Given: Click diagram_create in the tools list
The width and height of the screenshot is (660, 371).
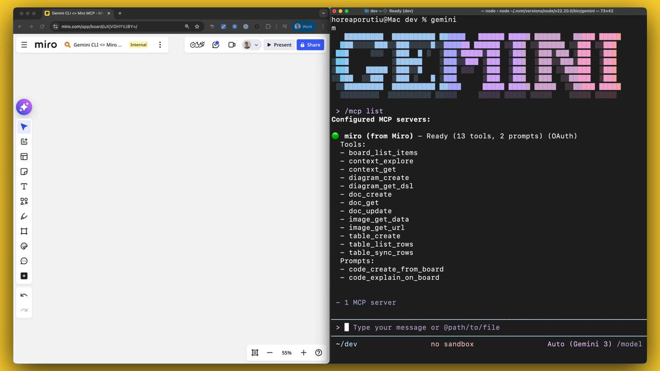Looking at the screenshot, I should coord(378,178).
